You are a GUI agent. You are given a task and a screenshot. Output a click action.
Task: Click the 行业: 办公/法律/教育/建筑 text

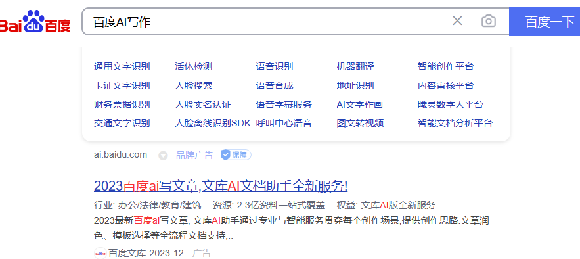[148, 205]
